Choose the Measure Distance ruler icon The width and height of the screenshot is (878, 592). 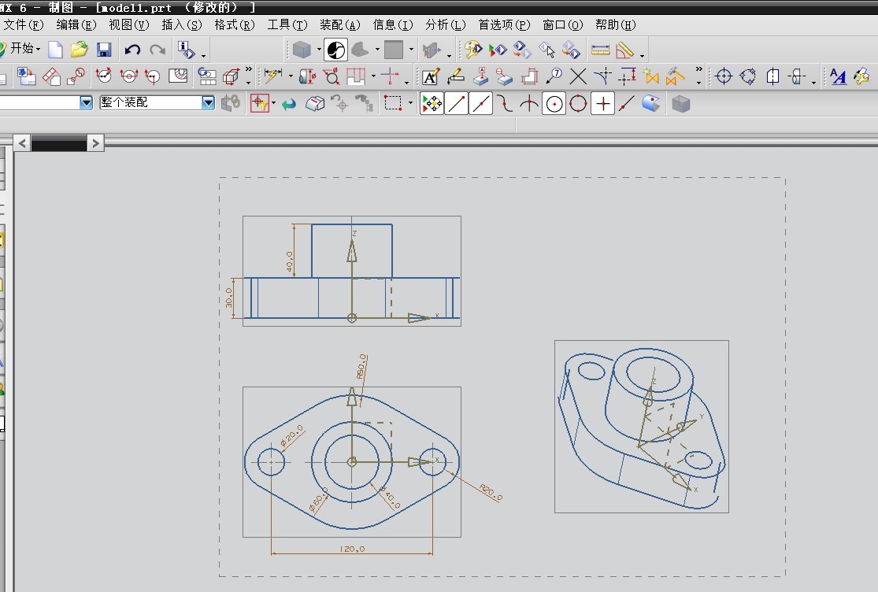600,50
